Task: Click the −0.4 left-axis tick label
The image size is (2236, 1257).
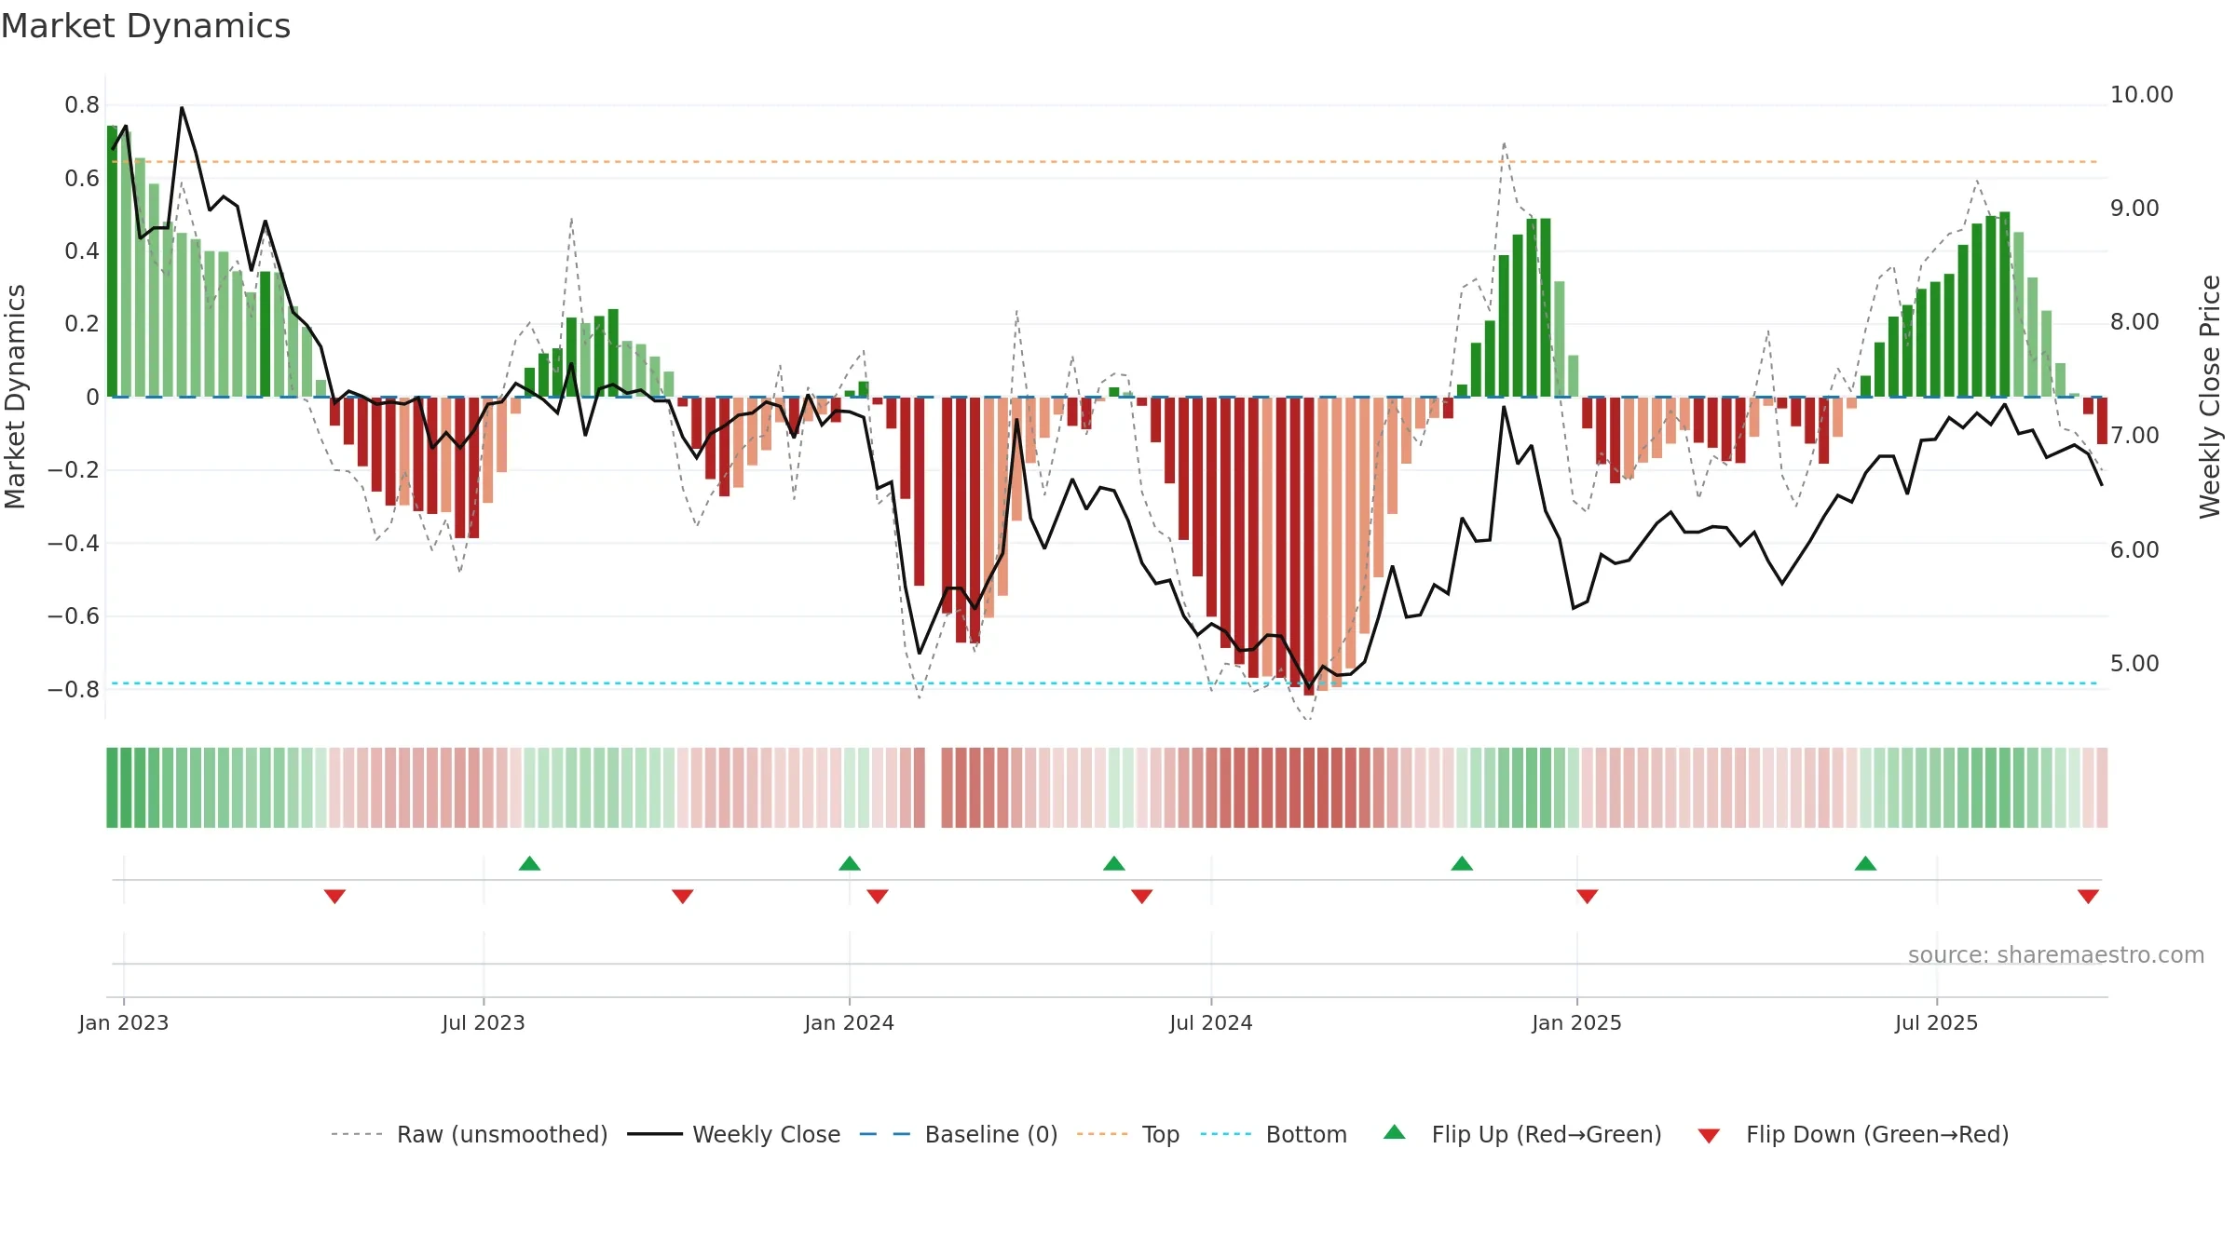Action: [x=74, y=543]
